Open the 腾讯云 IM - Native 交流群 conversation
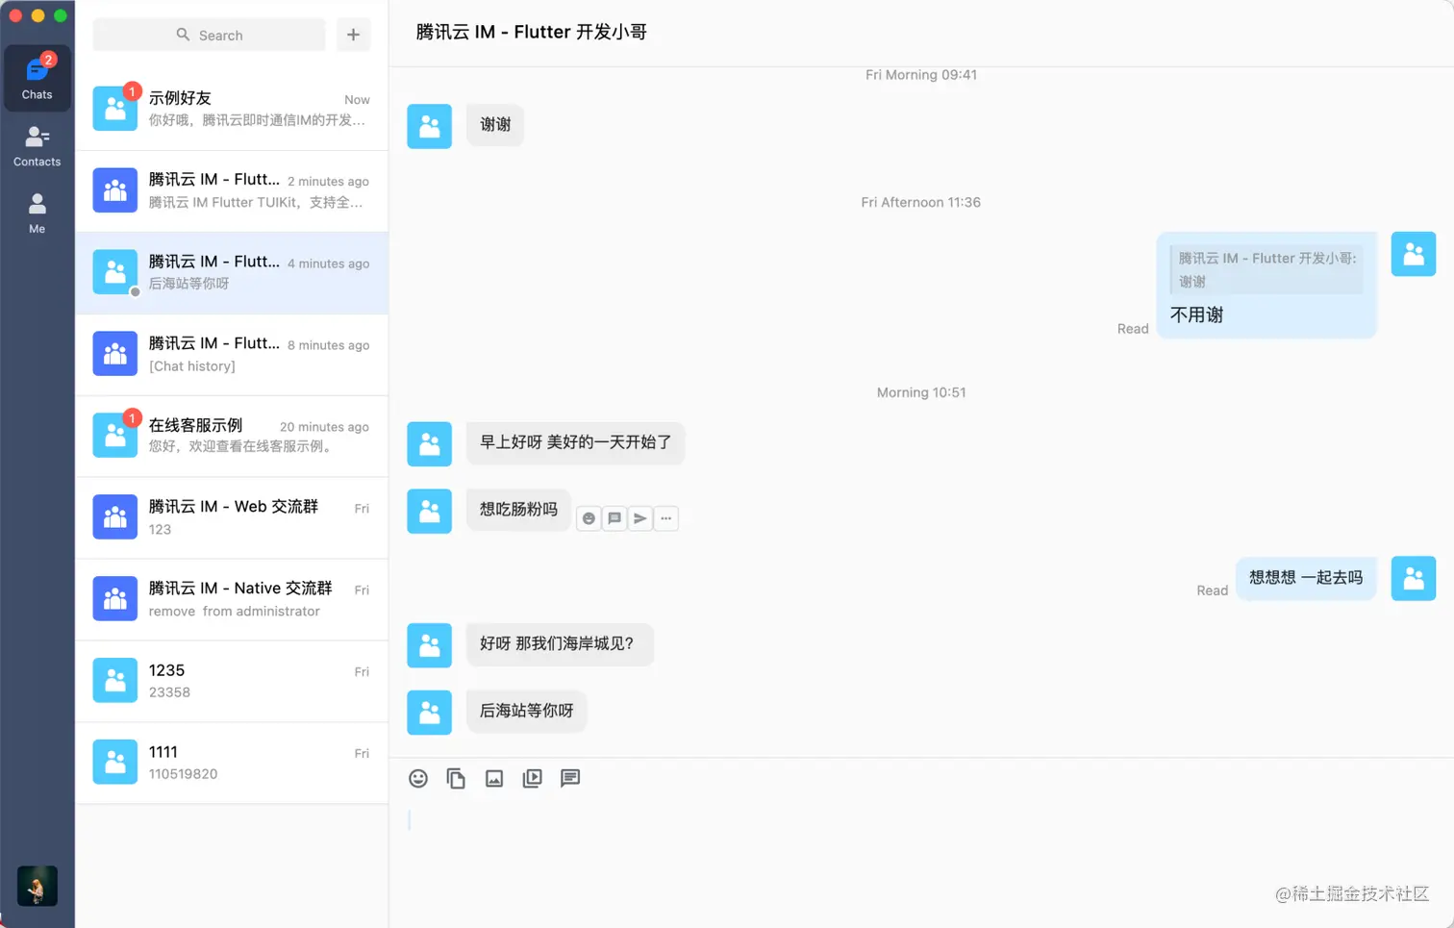 [x=232, y=599]
